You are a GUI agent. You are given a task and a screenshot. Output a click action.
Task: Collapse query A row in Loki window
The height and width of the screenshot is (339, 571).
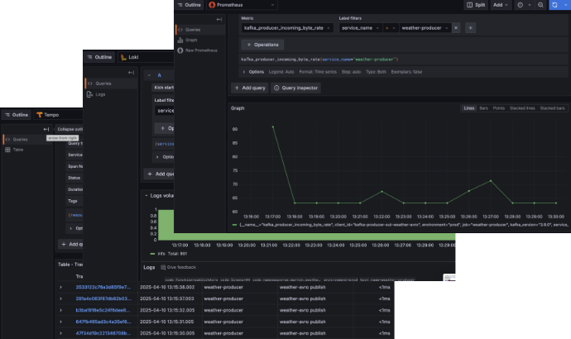[x=149, y=75]
